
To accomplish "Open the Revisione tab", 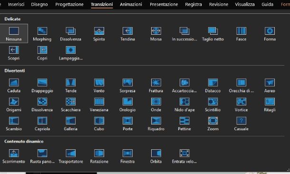I will [219, 4].
